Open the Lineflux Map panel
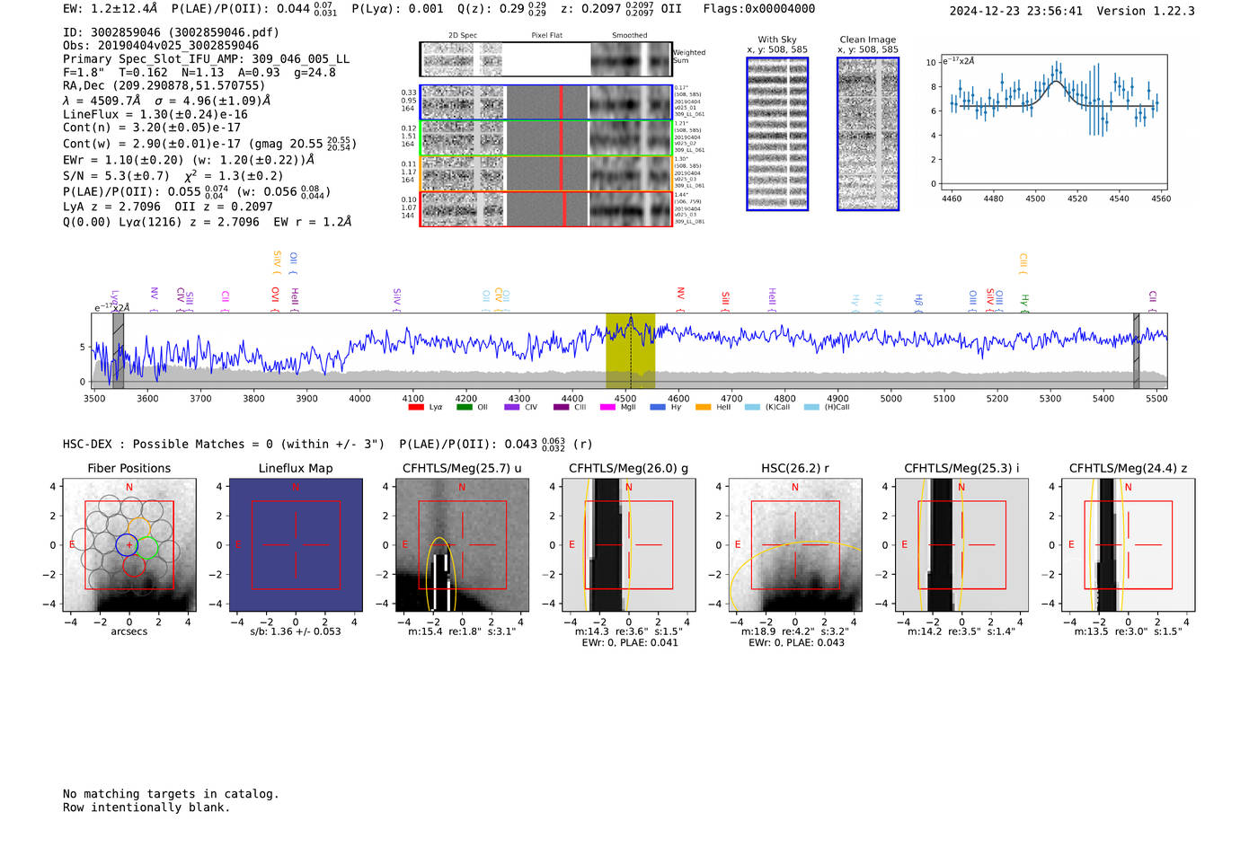The image size is (1258, 856). pyautogui.click(x=296, y=545)
